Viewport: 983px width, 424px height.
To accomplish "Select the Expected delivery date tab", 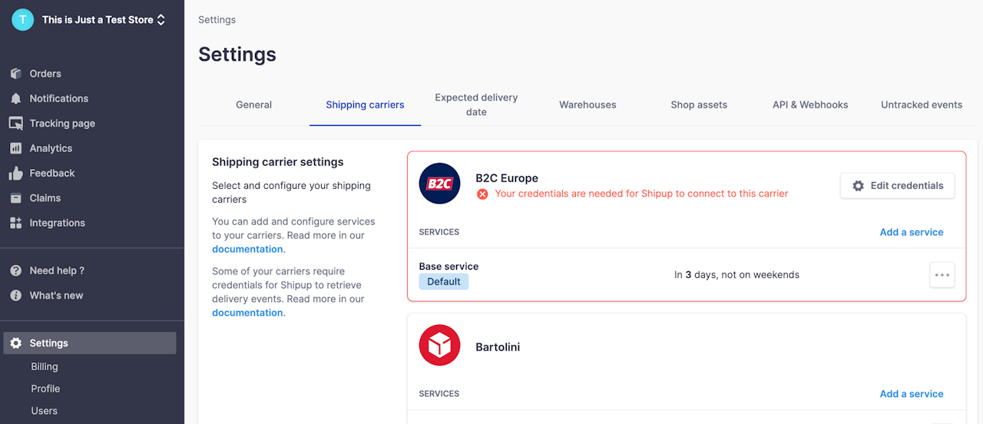I will (x=476, y=104).
